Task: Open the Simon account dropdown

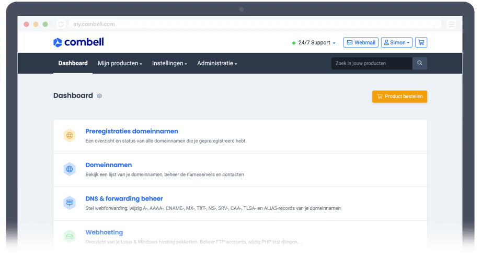Action: pyautogui.click(x=397, y=42)
